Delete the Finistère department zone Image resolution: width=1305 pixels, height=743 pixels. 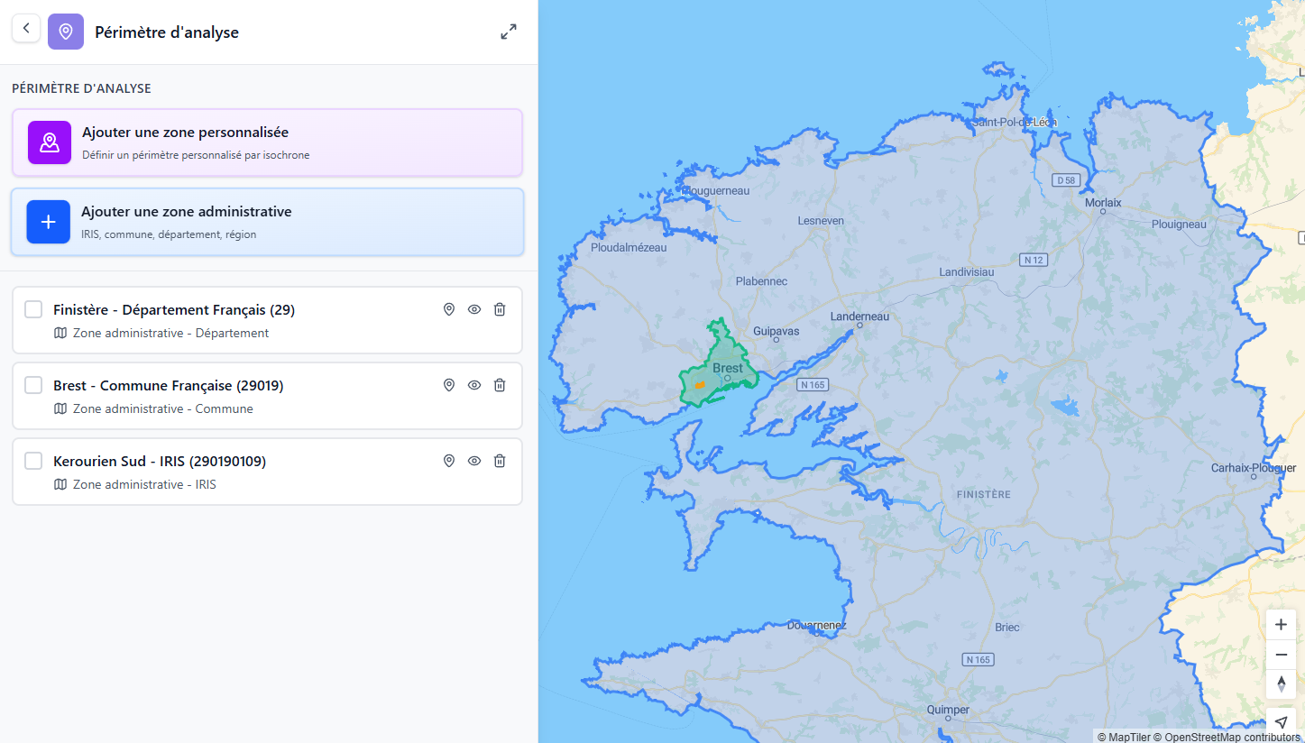click(499, 308)
